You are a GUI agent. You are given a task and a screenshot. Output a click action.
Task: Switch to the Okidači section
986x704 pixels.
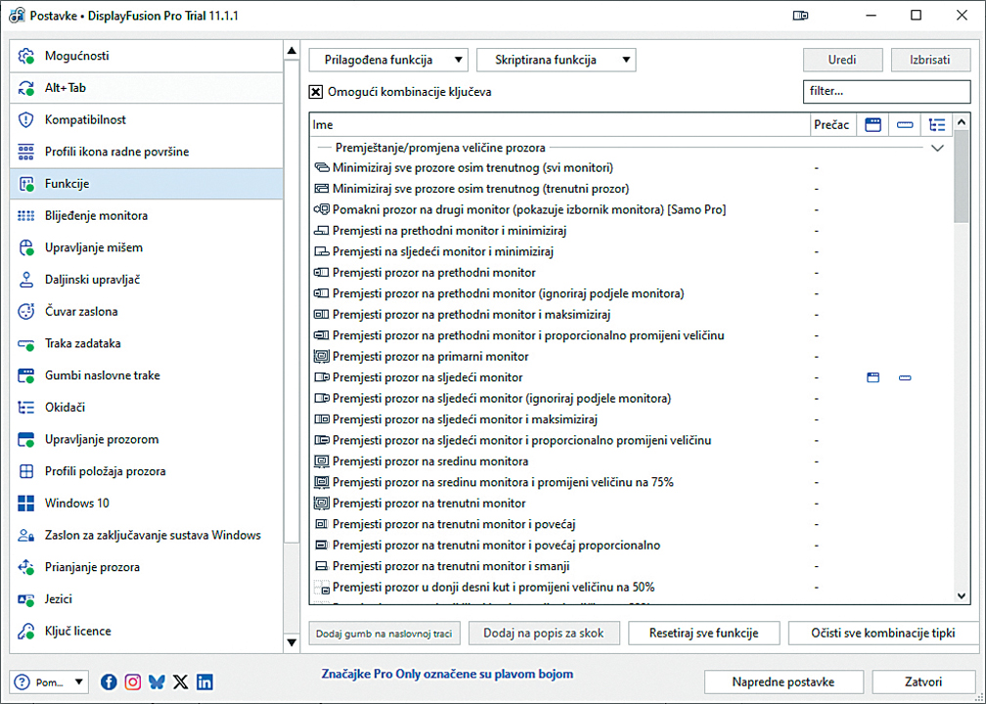pos(147,408)
